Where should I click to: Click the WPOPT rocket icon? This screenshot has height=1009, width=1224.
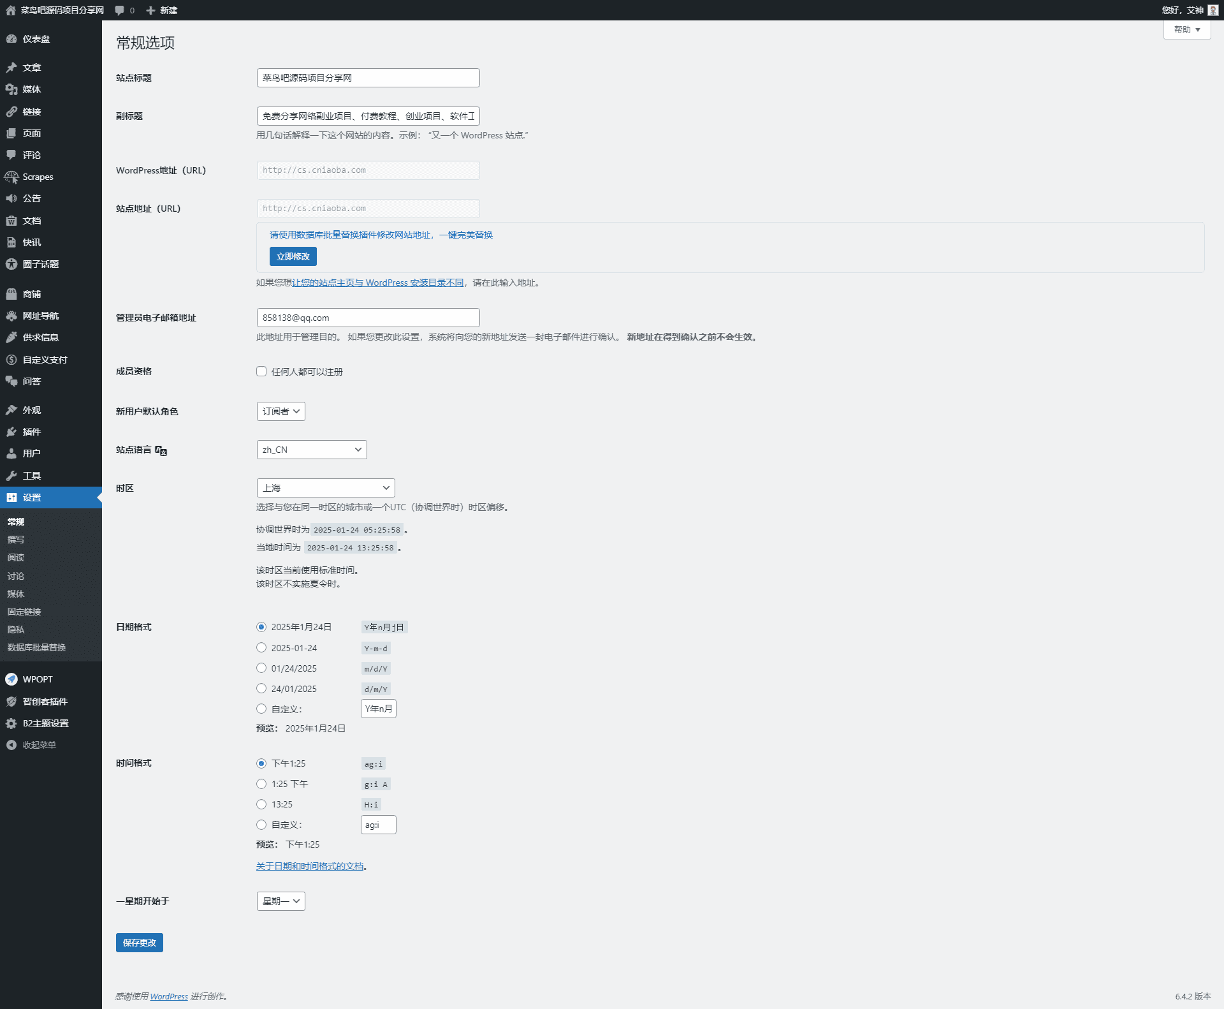tap(11, 679)
